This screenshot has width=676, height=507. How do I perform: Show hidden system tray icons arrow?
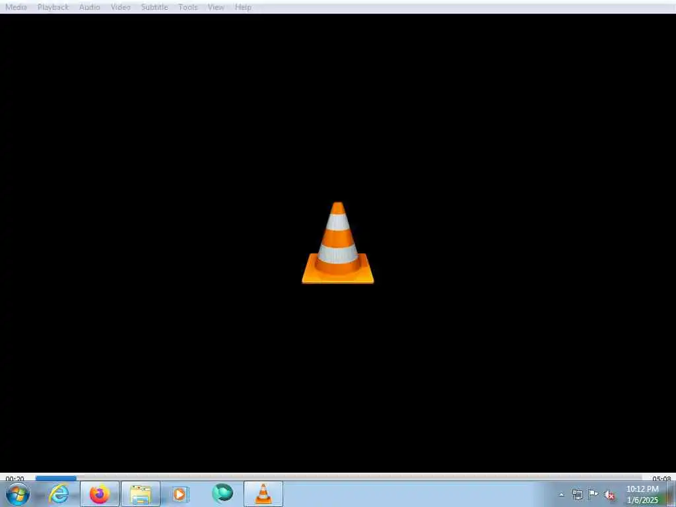(x=561, y=494)
